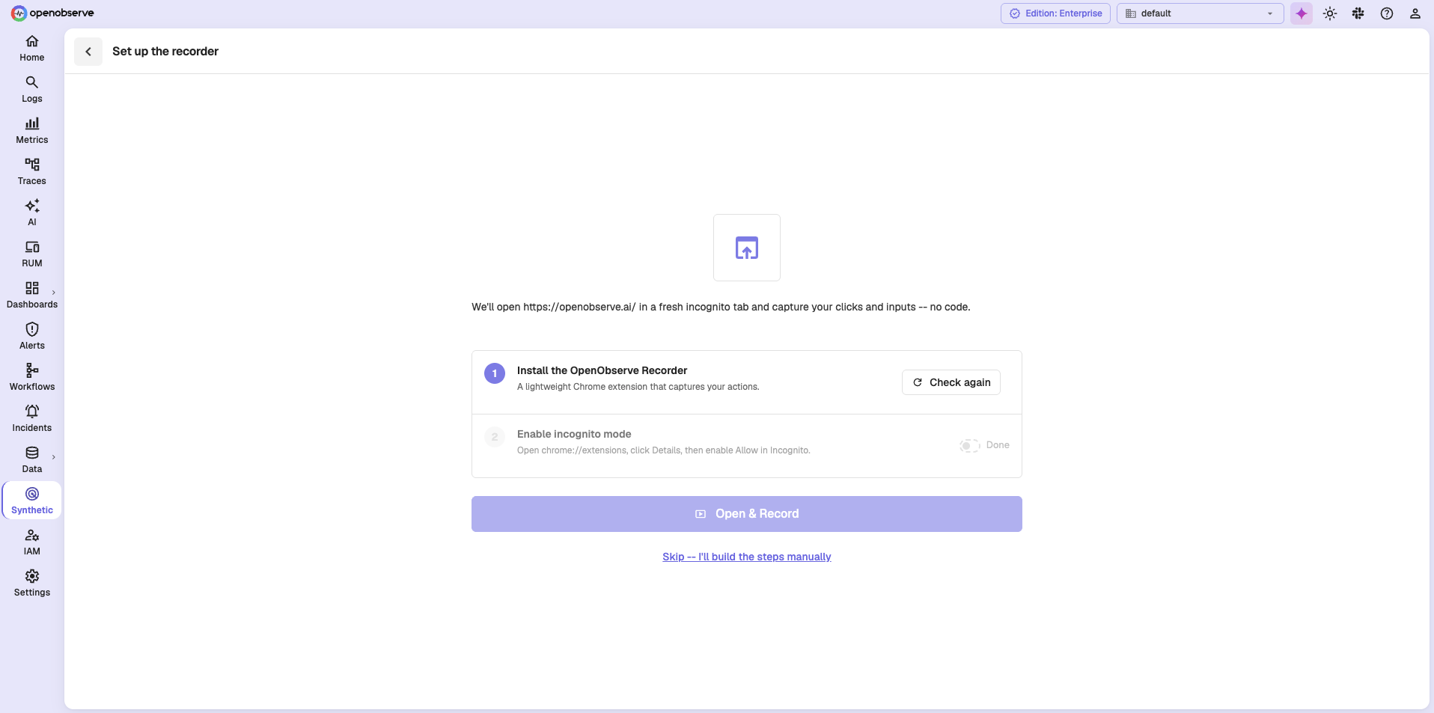
Task: Expand the Data submenu chevron
Action: click(x=54, y=457)
